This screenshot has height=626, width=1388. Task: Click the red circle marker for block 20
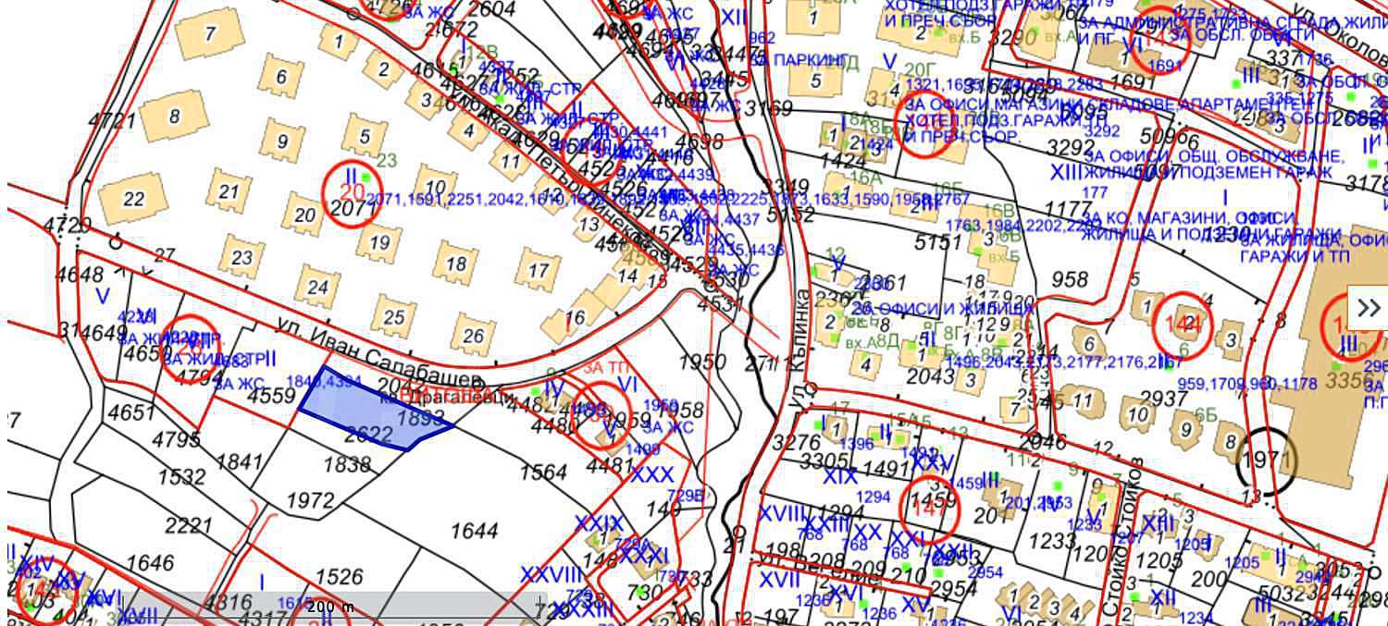click(352, 193)
